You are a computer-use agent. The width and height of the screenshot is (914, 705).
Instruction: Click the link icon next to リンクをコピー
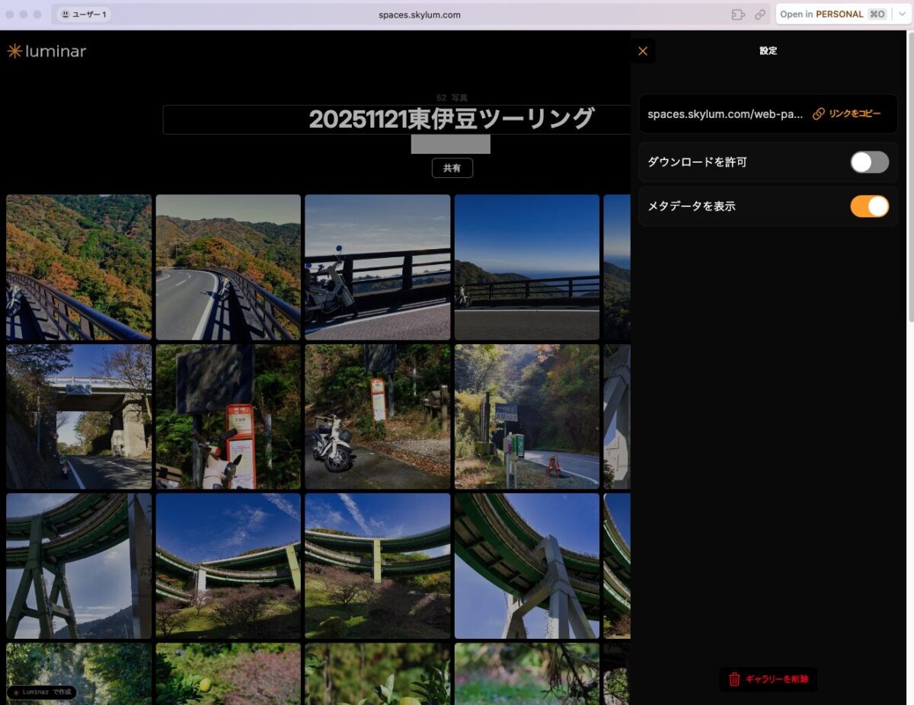(817, 113)
